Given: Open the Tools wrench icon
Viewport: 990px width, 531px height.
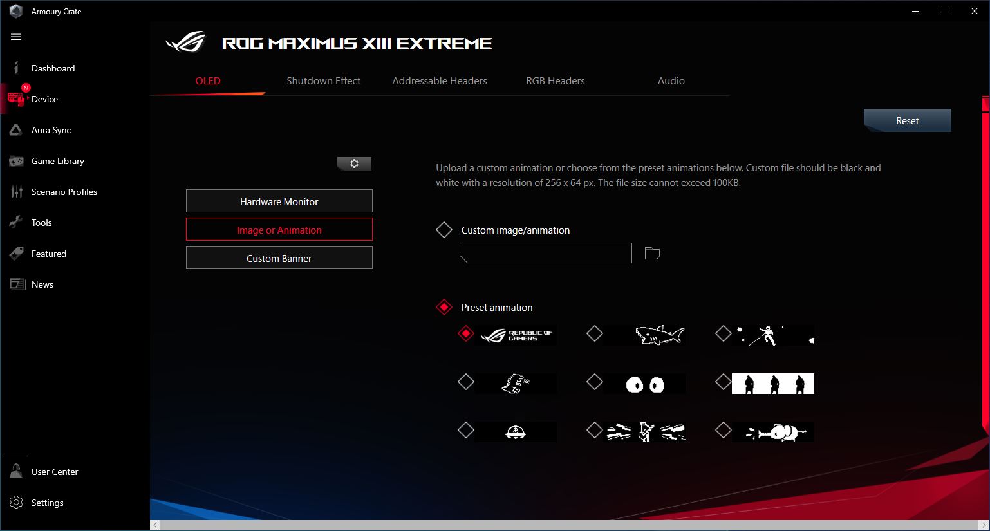Looking at the screenshot, I should pyautogui.click(x=16, y=223).
